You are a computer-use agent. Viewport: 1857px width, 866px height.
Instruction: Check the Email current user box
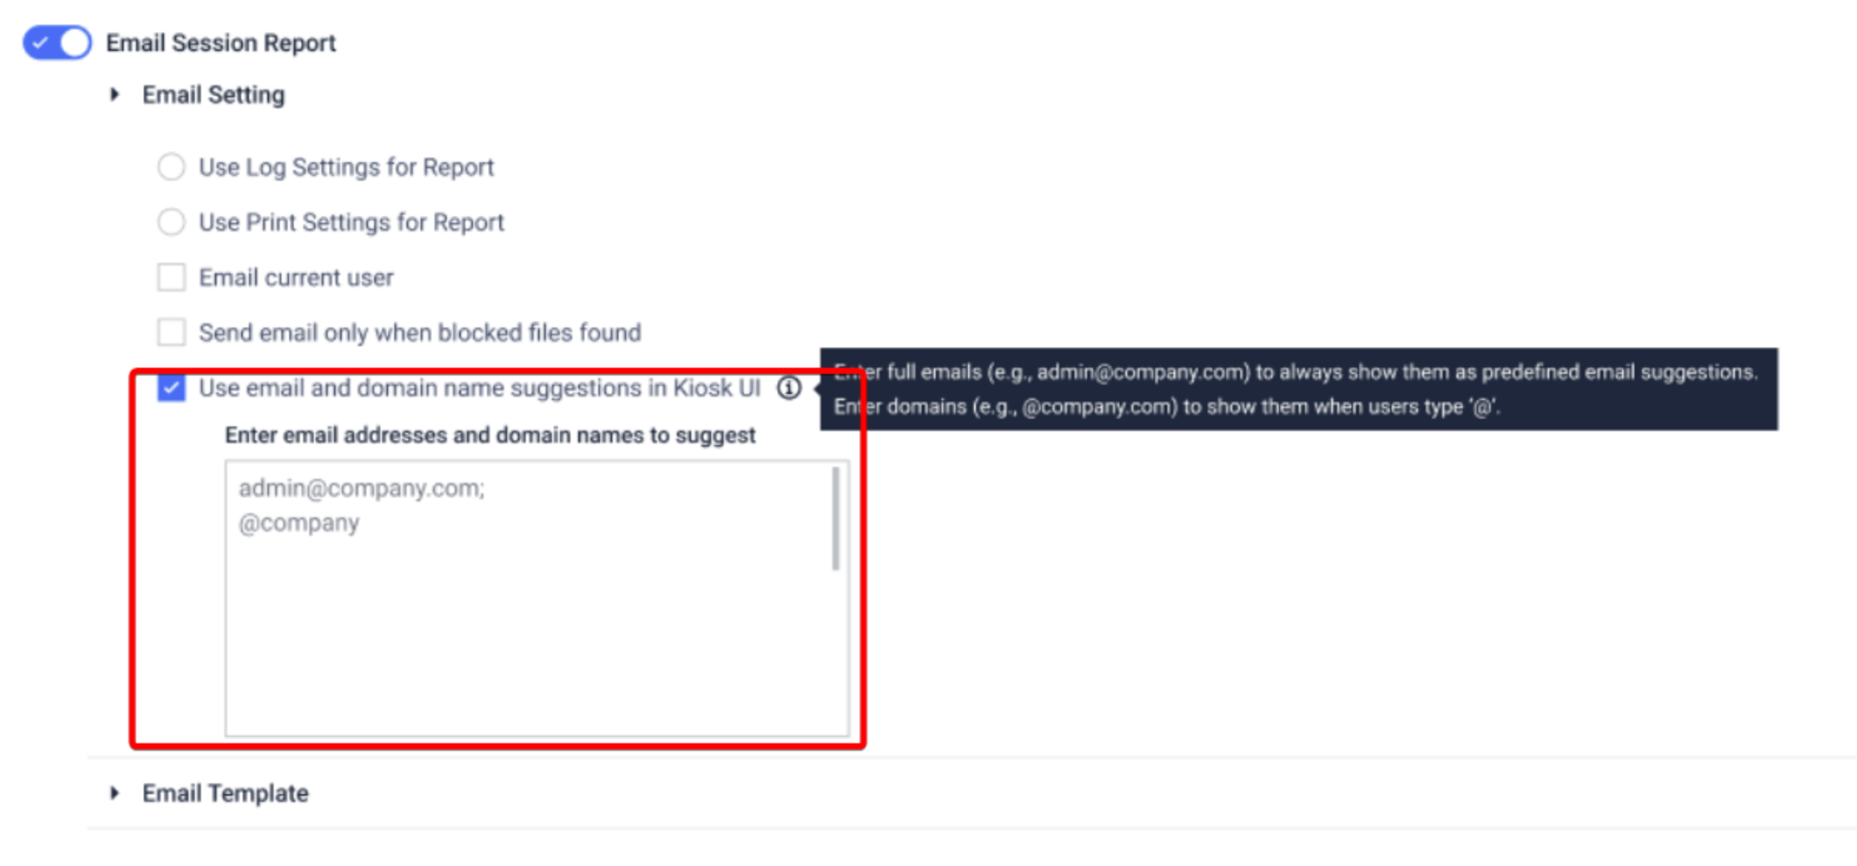coord(171,277)
